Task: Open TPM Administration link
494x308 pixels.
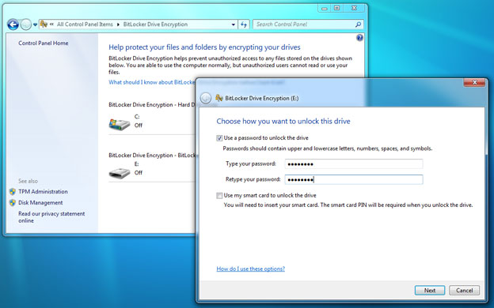Action: pyautogui.click(x=43, y=191)
